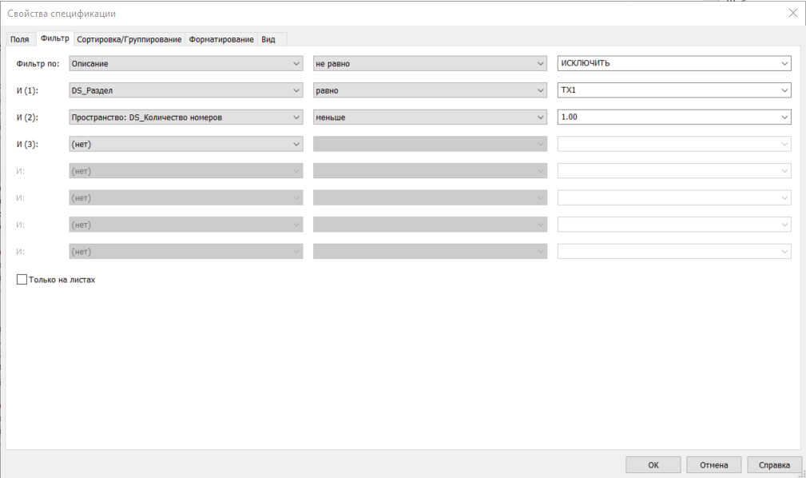This screenshot has height=478, width=806.
Task: Click the 1.00 value input field
Action: (x=667, y=118)
